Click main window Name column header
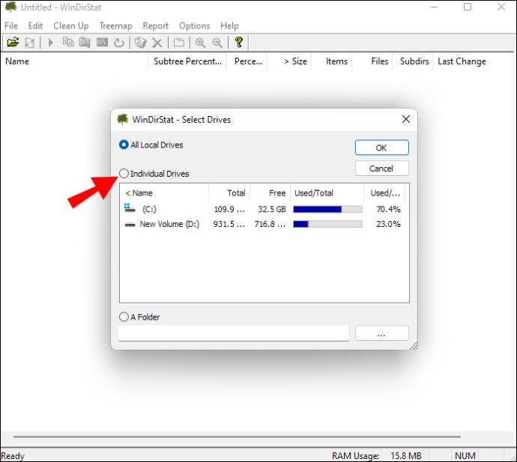 (74, 61)
